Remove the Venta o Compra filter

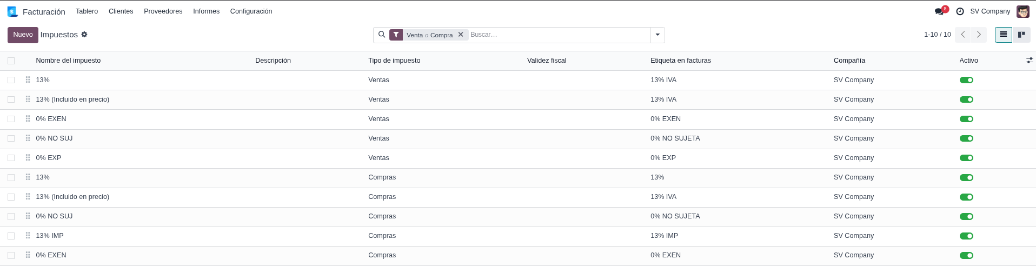(x=461, y=35)
